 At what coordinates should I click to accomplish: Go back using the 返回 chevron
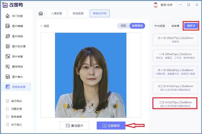41,26
